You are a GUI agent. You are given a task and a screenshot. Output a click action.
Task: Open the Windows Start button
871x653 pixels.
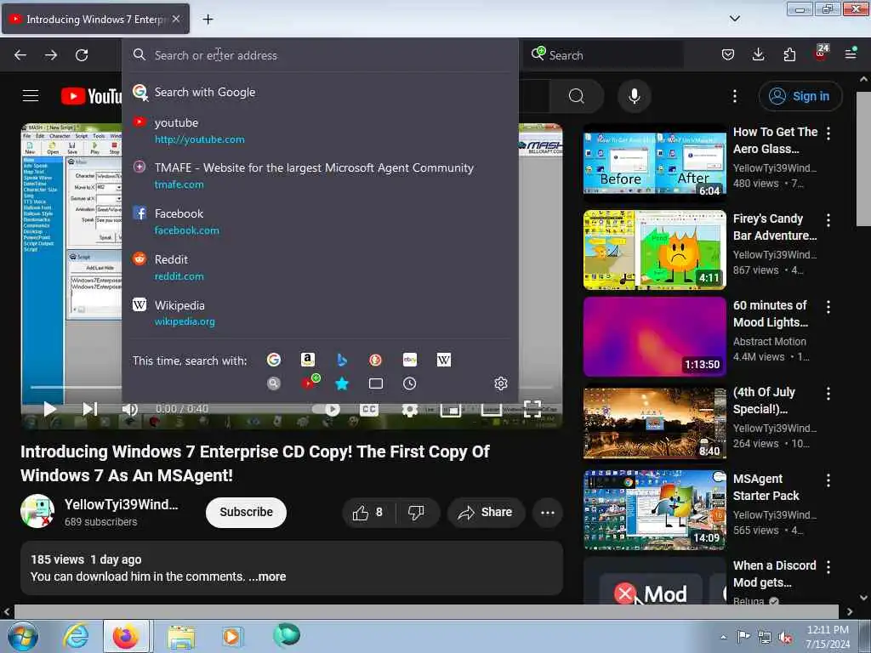22,636
